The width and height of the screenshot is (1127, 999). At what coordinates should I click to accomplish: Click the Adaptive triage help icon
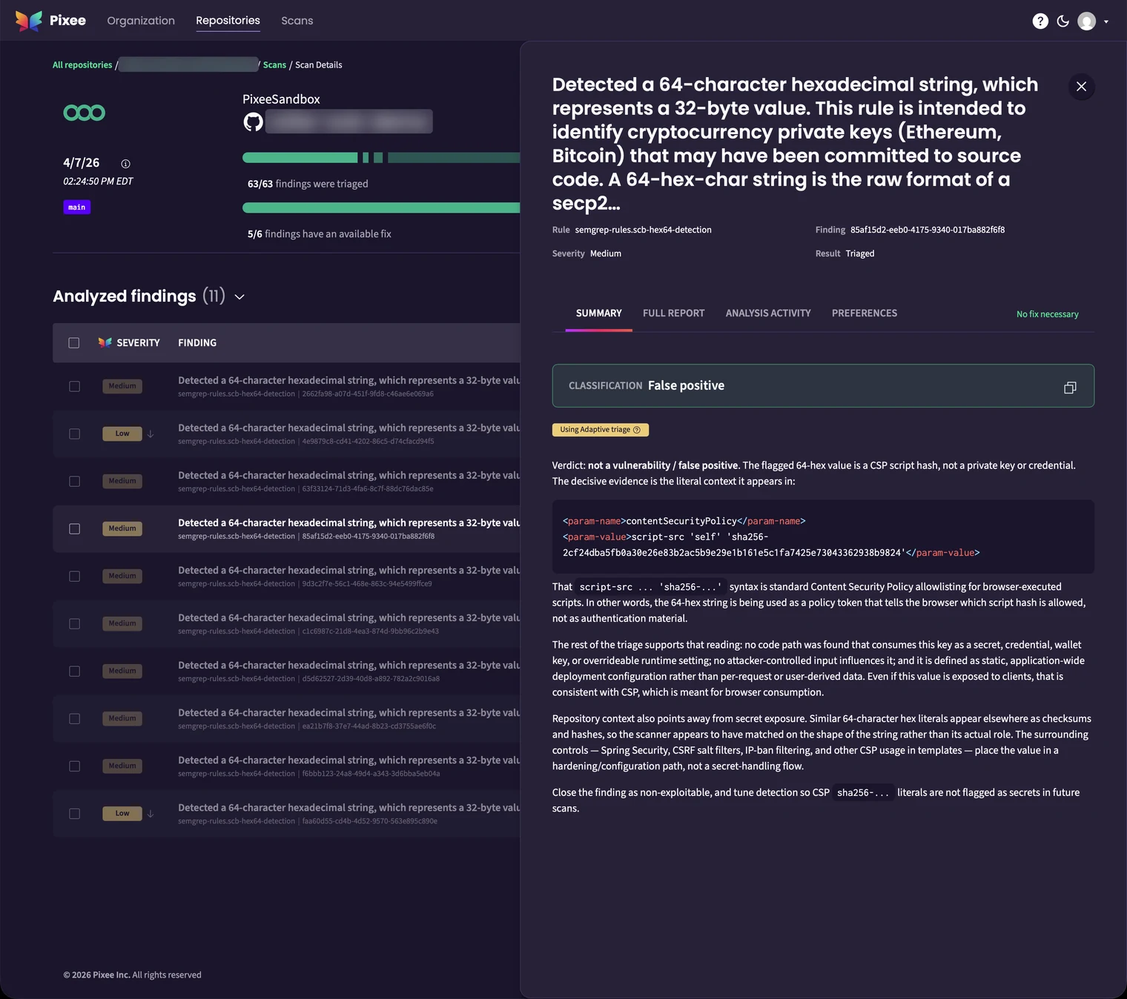637,430
